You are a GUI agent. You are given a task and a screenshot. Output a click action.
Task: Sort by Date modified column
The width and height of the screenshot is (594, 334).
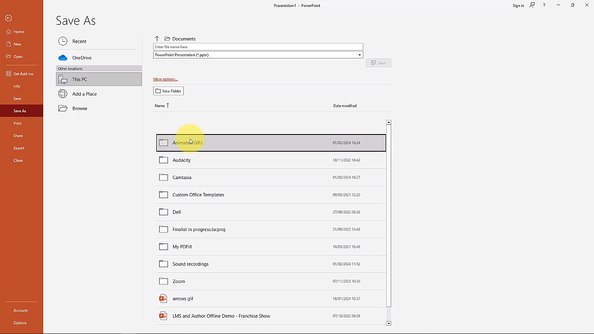[345, 106]
